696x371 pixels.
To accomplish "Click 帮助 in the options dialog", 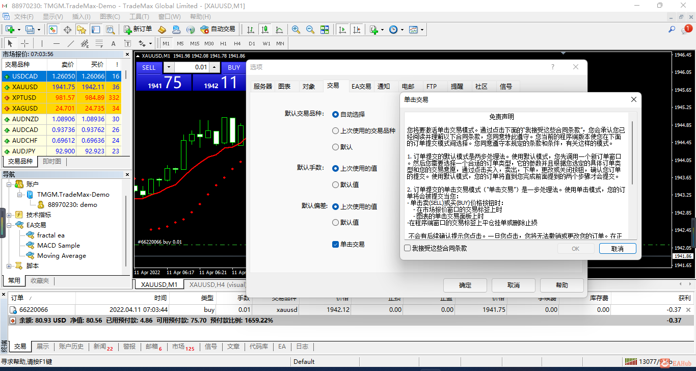I will (562, 285).
